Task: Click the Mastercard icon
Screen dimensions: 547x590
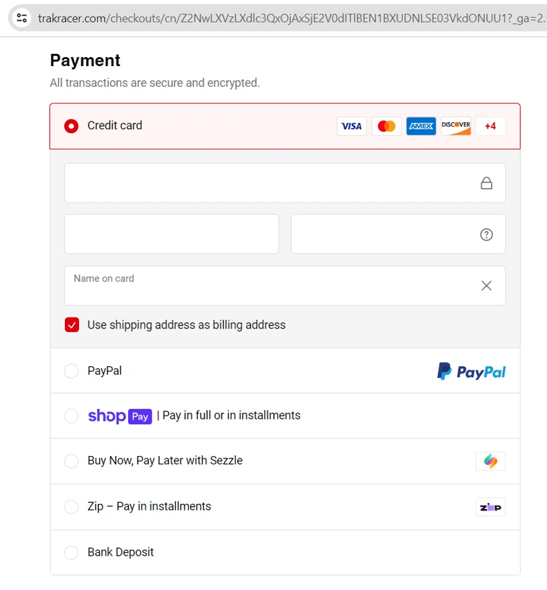Action: click(386, 126)
